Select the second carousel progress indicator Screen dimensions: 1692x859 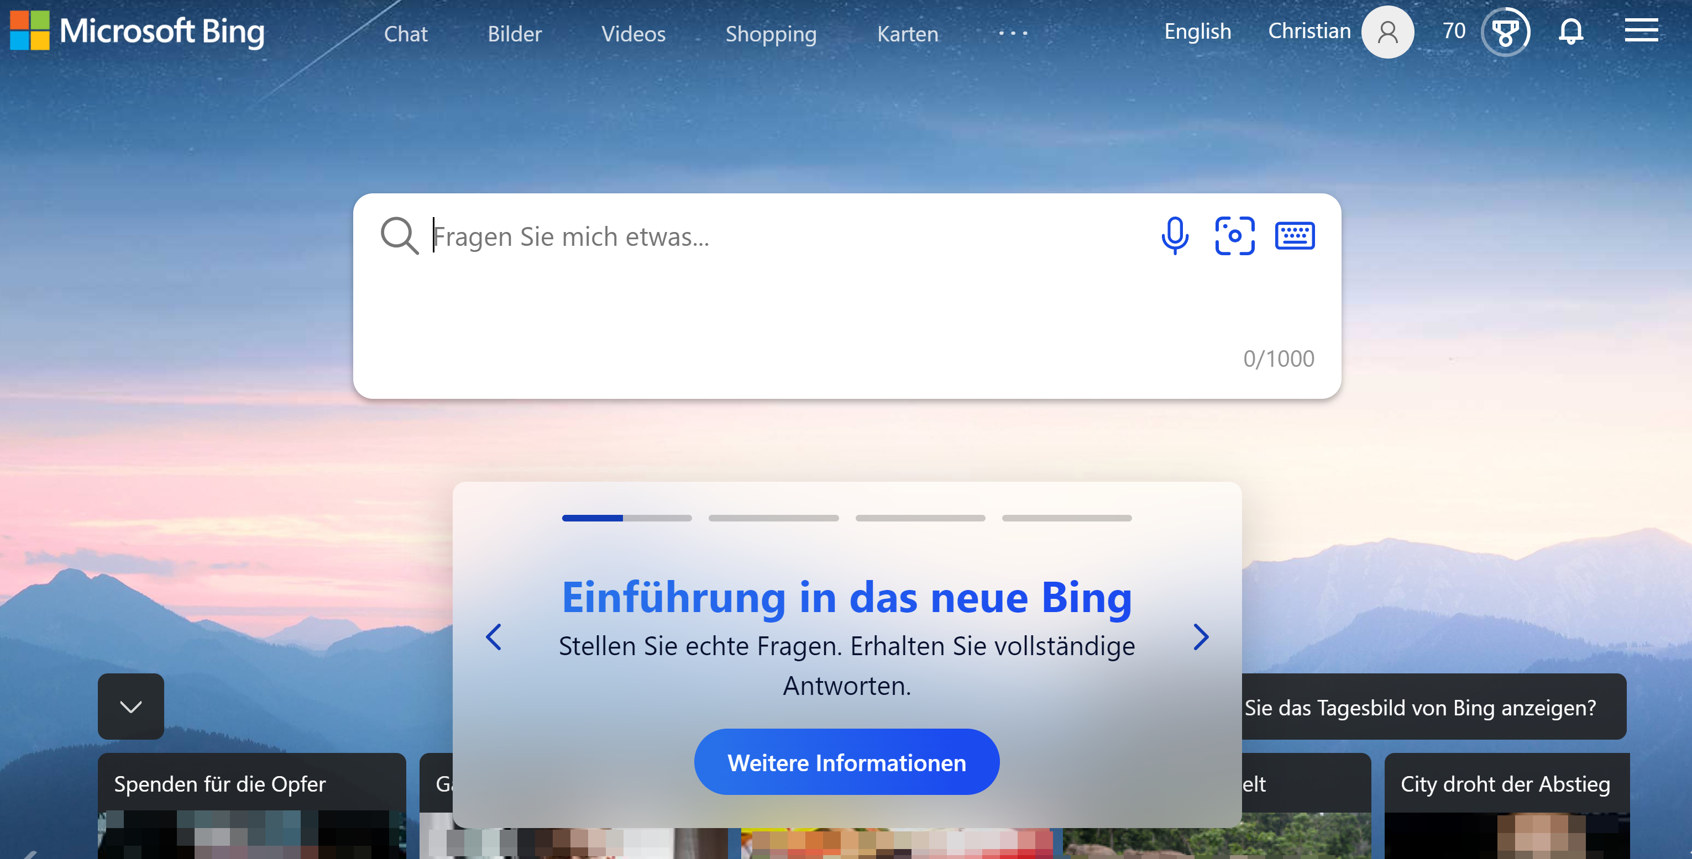(774, 518)
